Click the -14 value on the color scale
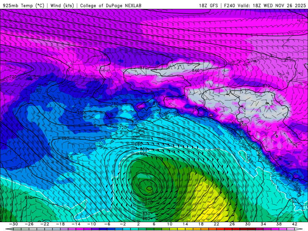The height and width of the screenshot is (231, 308). (76, 224)
